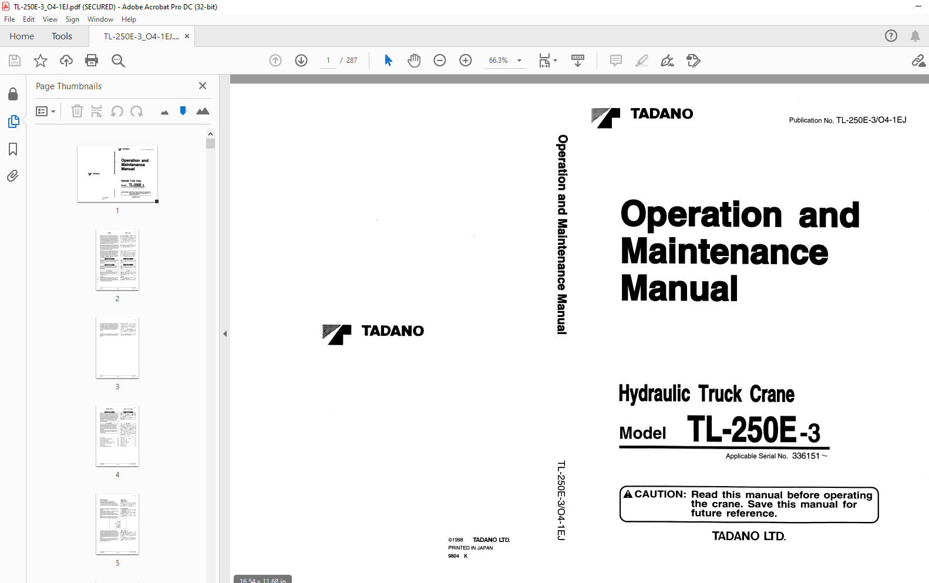The image size is (929, 583).
Task: Go to previous page arrow
Action: 275,60
